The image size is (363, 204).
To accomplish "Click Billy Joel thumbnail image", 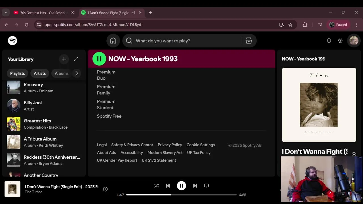I will click(14, 106).
